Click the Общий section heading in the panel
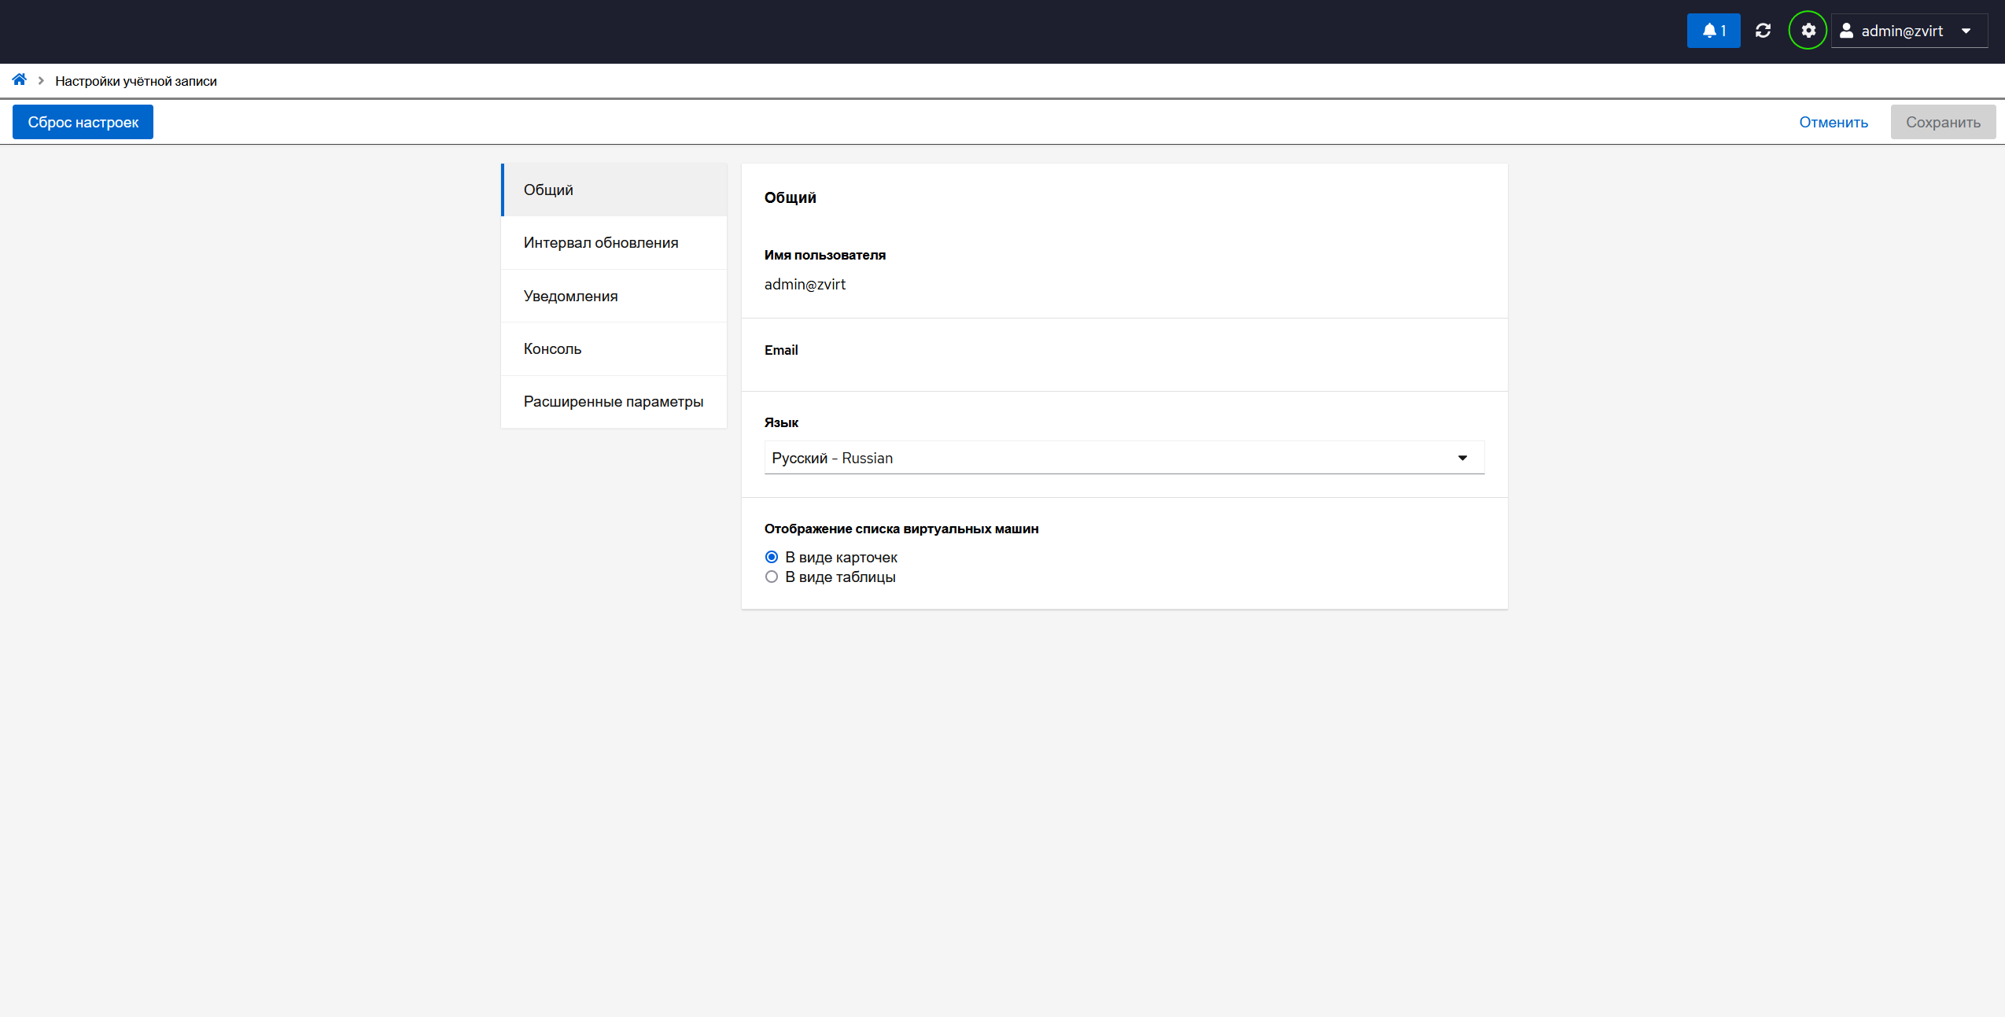 click(x=790, y=197)
